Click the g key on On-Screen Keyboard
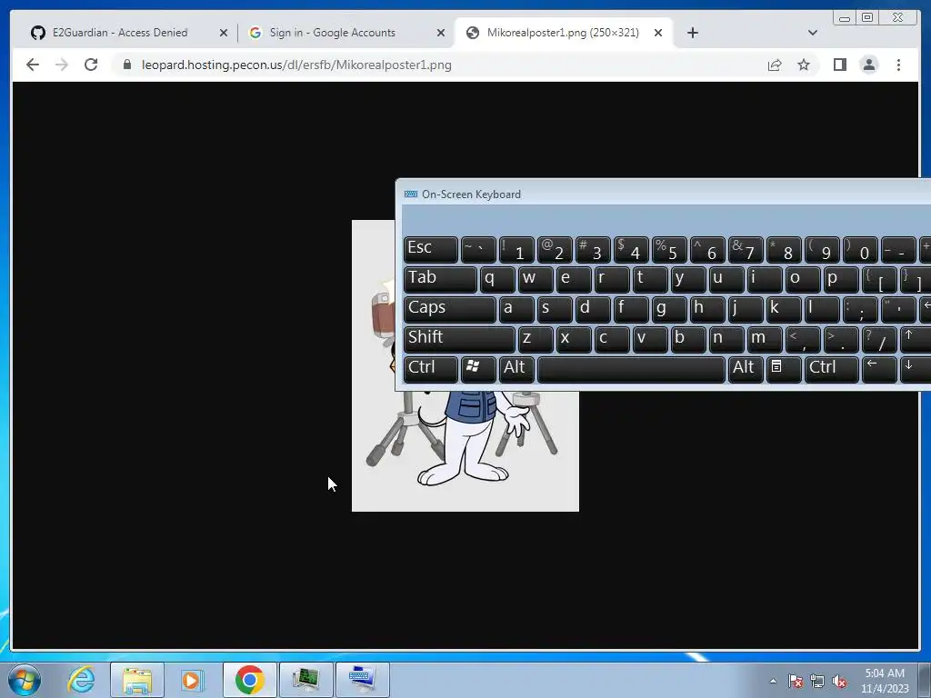Image resolution: width=931 pixels, height=698 pixels. point(669,309)
